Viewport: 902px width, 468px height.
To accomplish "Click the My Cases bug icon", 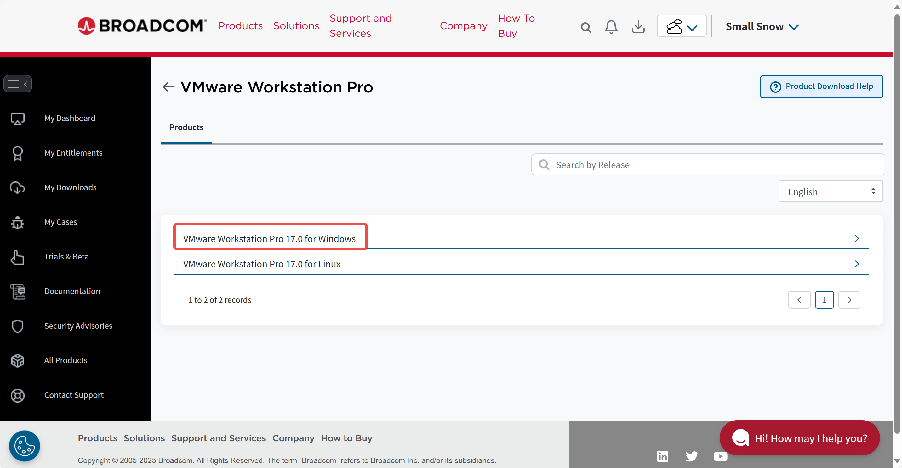I will click(18, 222).
